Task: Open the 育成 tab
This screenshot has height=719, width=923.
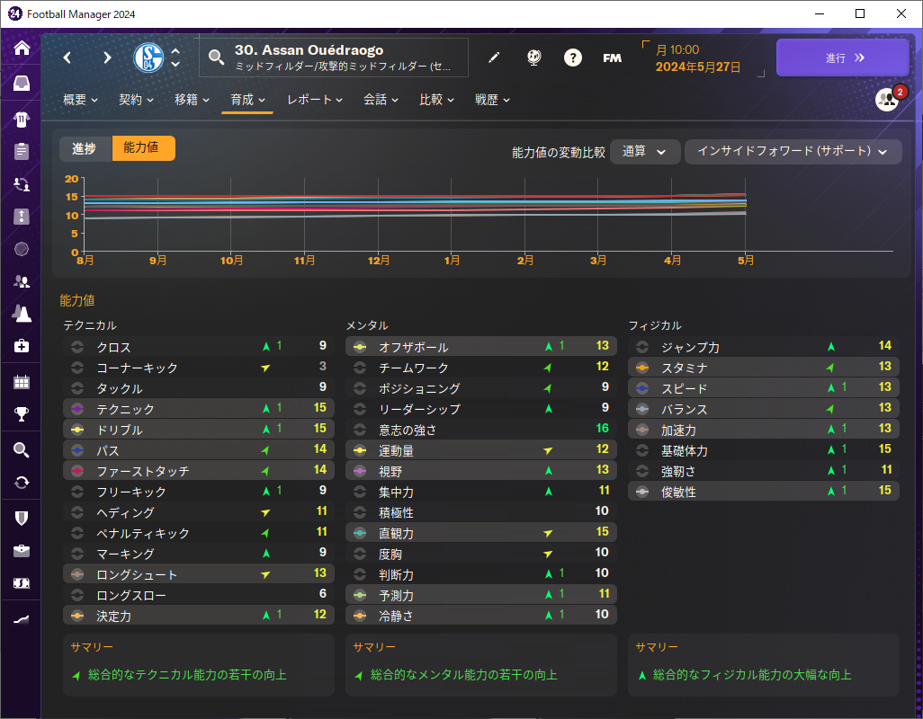Action: pyautogui.click(x=247, y=100)
